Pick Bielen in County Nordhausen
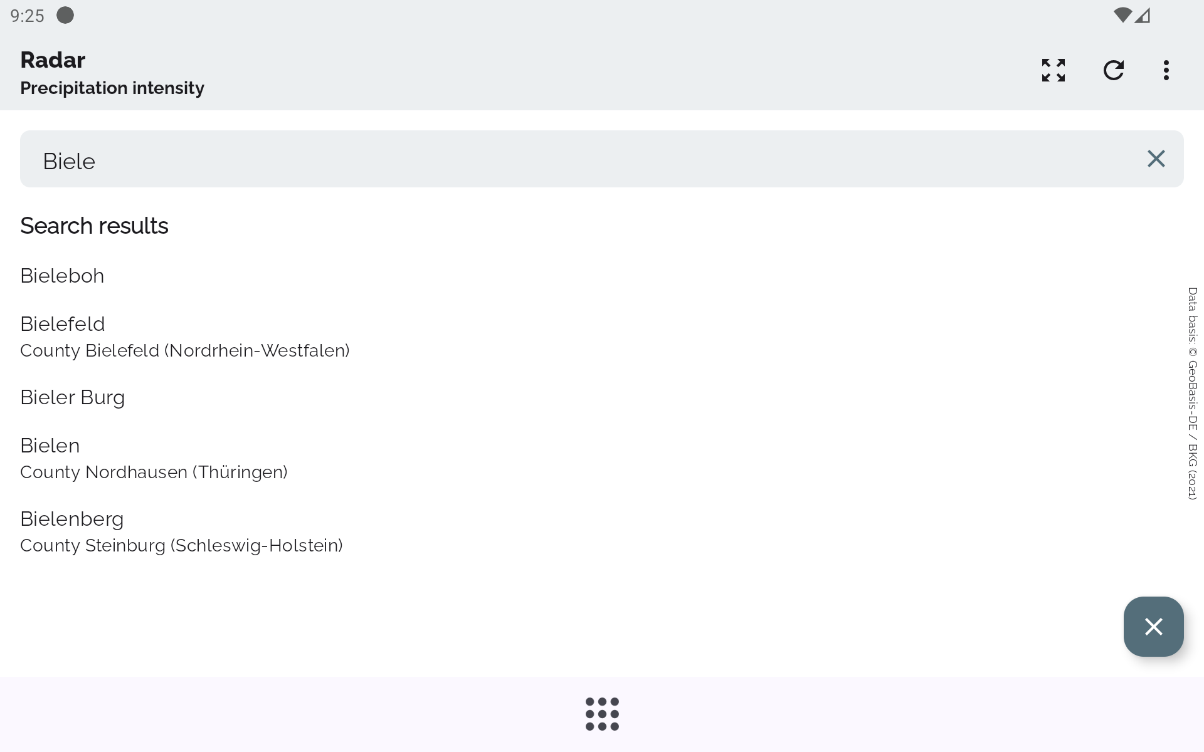The width and height of the screenshot is (1204, 752). tap(50, 446)
